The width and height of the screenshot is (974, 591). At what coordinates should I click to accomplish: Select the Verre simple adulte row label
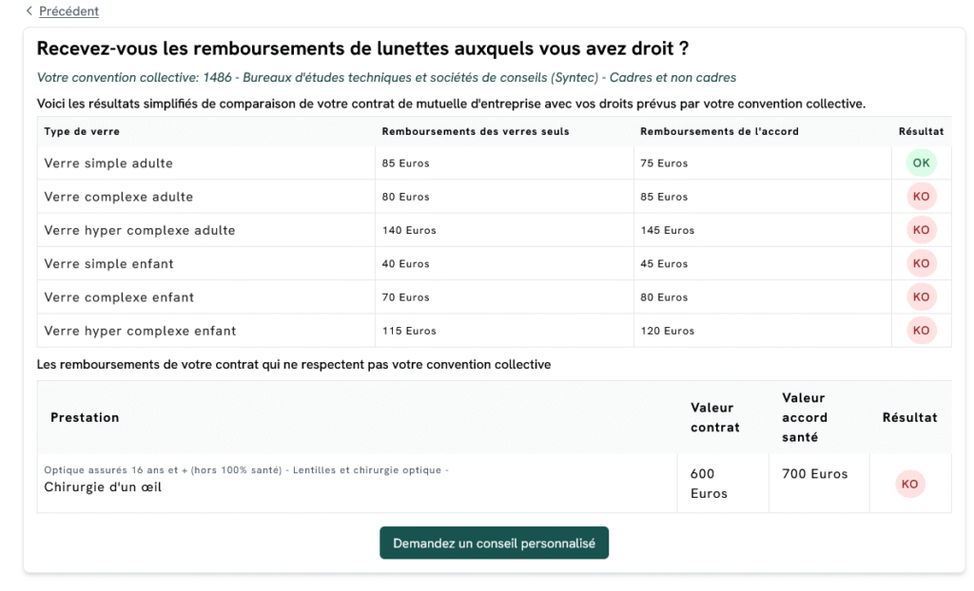tap(108, 163)
